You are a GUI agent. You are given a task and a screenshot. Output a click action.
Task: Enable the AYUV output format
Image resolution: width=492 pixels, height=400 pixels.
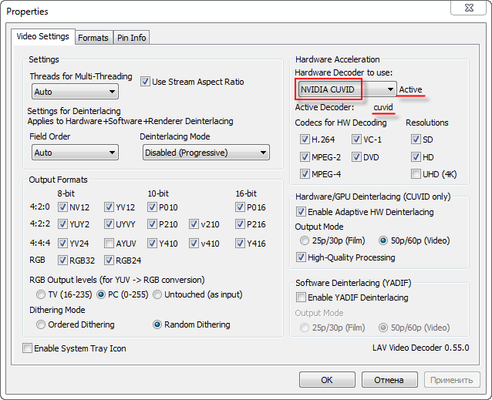pos(110,244)
